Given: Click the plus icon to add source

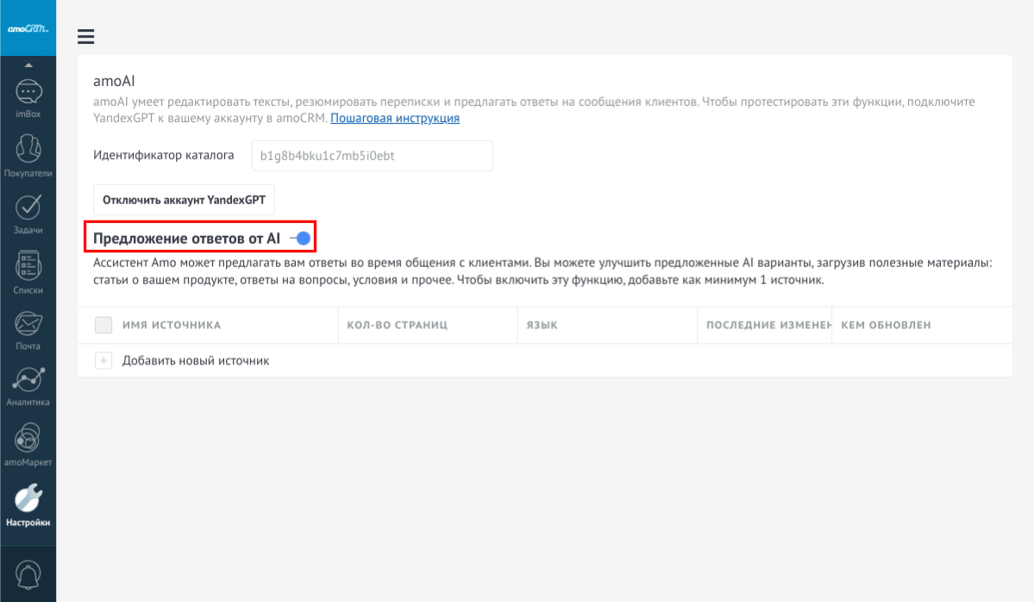Looking at the screenshot, I should (x=103, y=361).
